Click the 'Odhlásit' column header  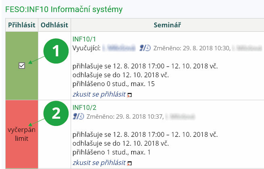tap(54, 25)
